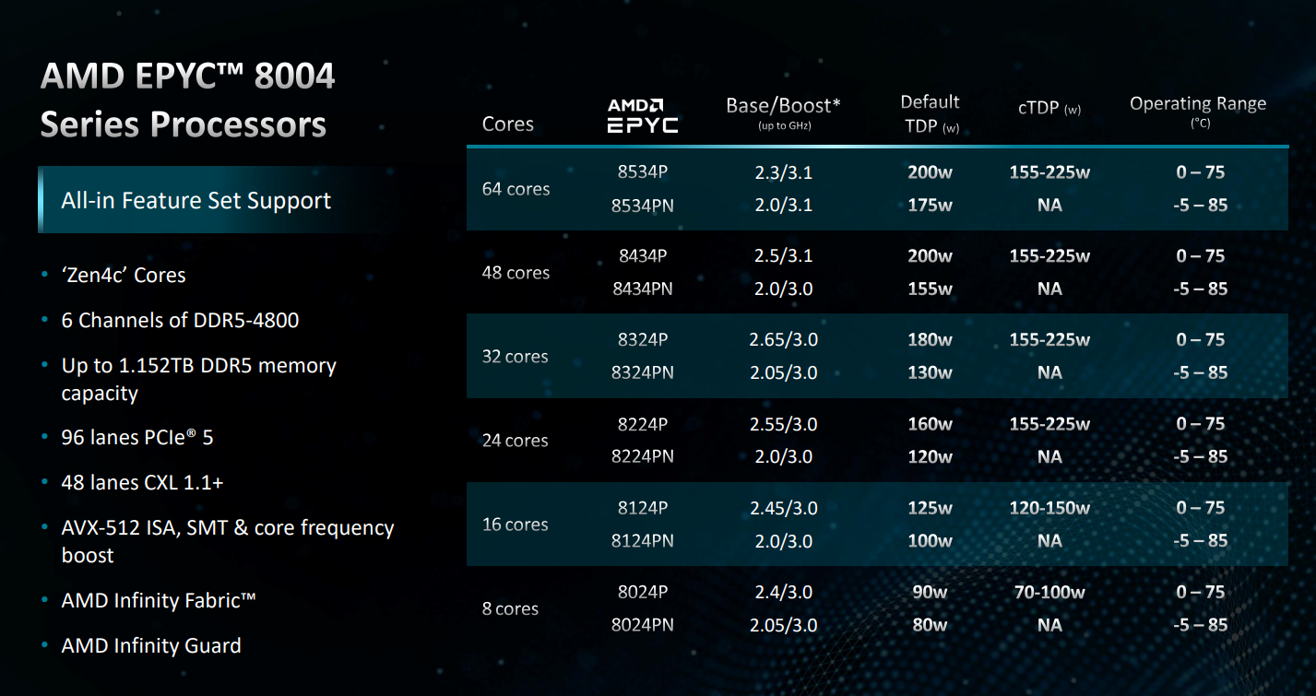Screen dimensions: 1316x696
Task: Click the 8 cores row label
Action: (x=510, y=608)
